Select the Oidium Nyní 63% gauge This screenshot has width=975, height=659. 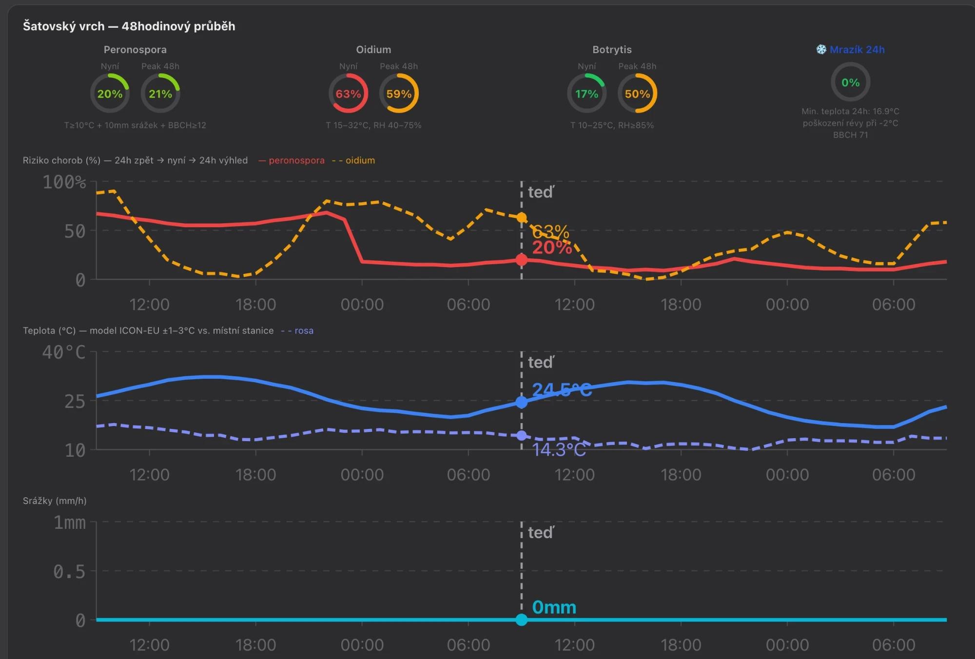[348, 94]
